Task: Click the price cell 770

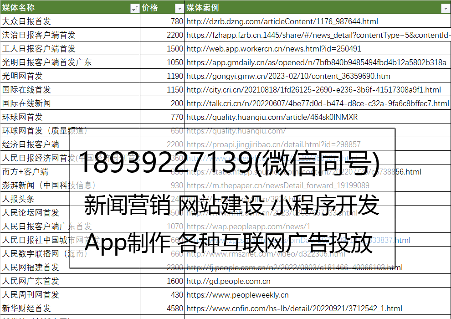Action: [162, 117]
